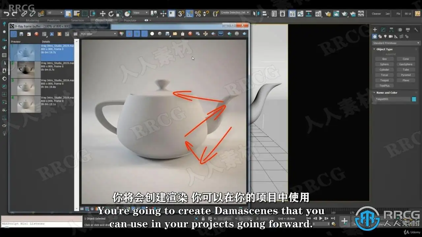Clear image red X in frame buffer
This screenshot has height=237, width=422.
click(x=37, y=34)
